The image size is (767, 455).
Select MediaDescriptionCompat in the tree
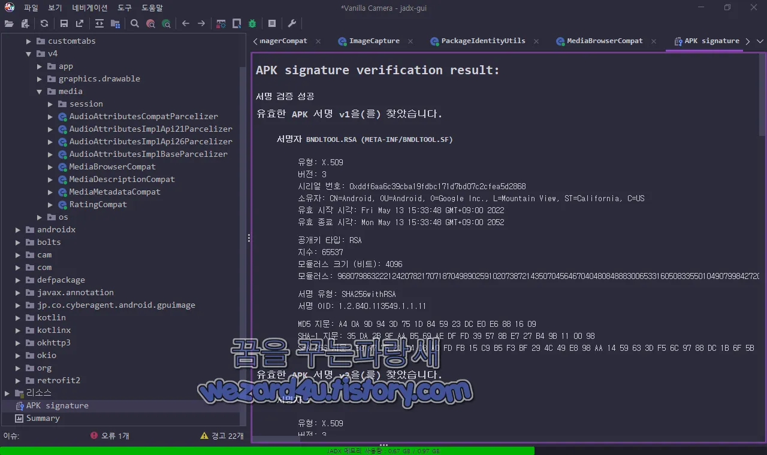(x=122, y=180)
